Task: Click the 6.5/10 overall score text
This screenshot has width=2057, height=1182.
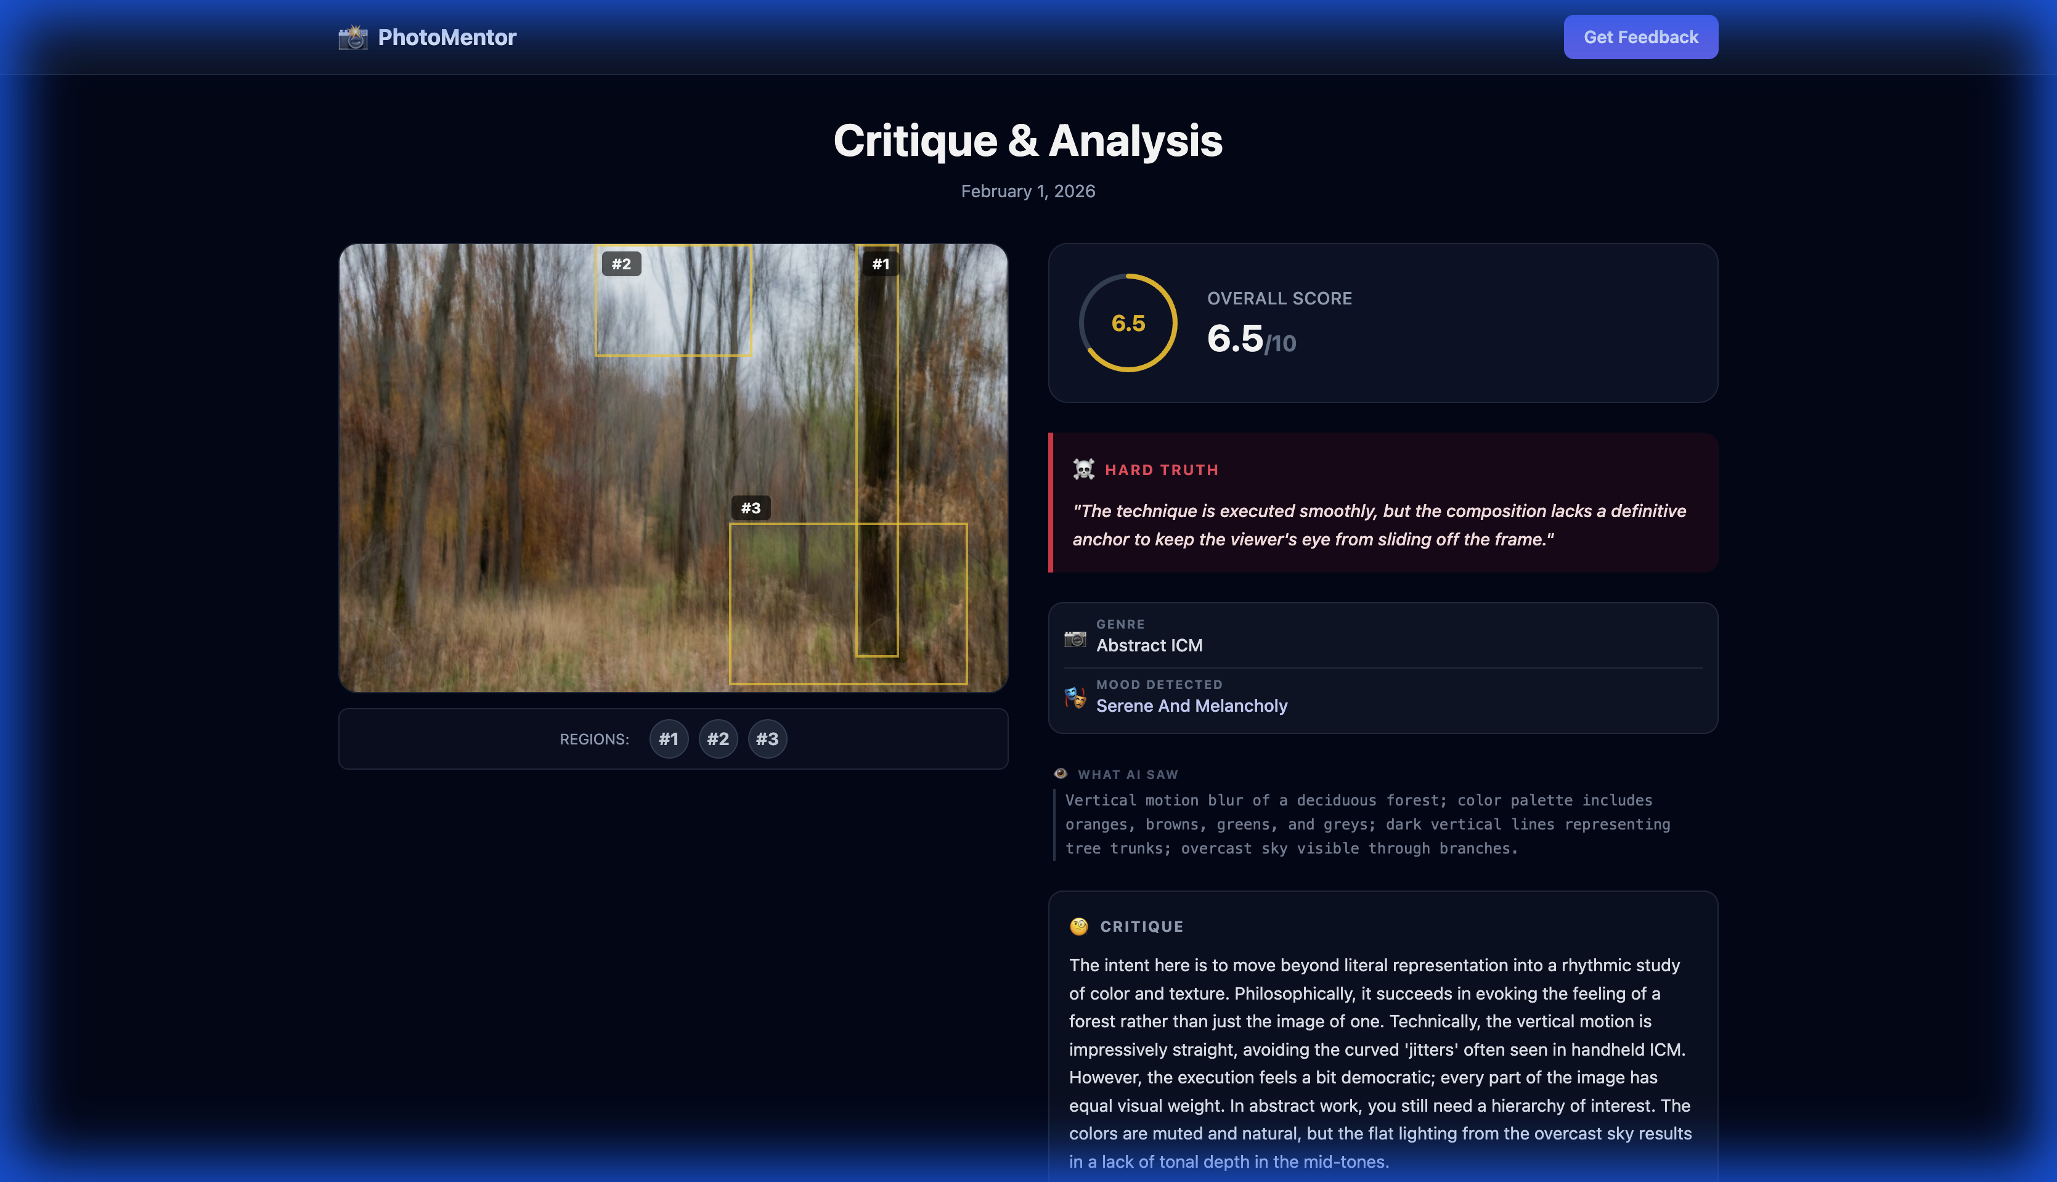Action: 1250,340
